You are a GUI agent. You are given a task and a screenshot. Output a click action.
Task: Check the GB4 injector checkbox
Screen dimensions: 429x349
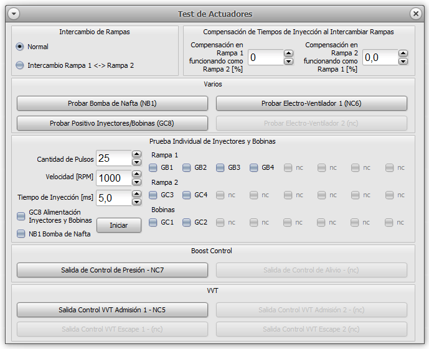(x=254, y=167)
